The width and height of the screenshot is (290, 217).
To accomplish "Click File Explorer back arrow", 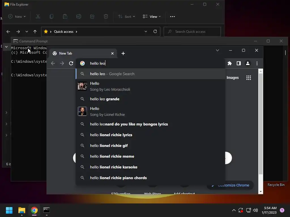I will coord(8,32).
